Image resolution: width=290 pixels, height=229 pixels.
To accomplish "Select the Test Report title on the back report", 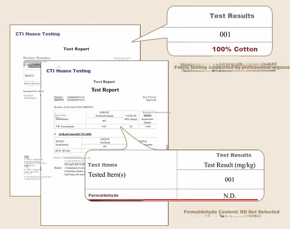I will pyautogui.click(x=76, y=49).
